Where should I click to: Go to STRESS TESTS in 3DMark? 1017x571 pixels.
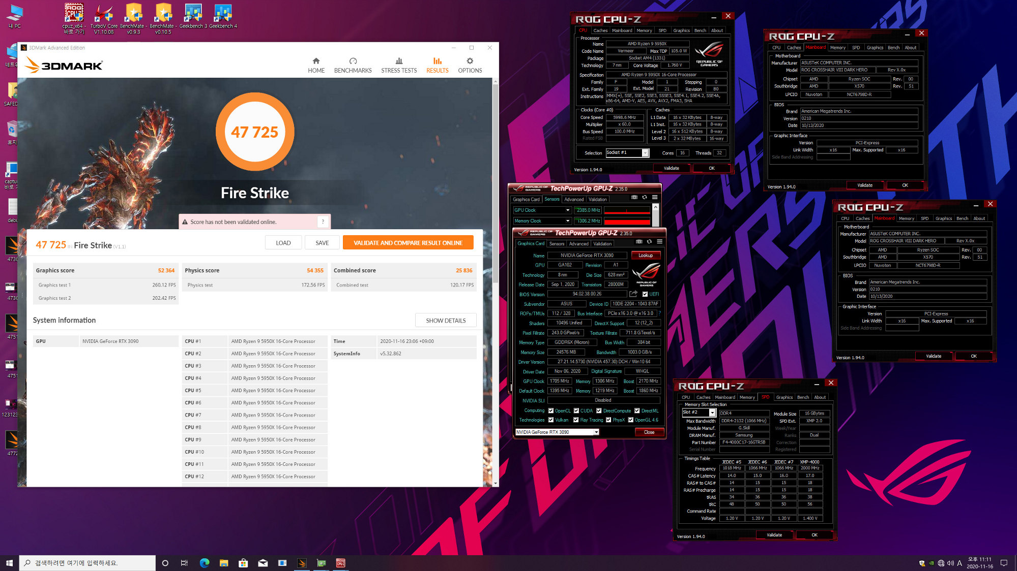[x=399, y=66]
